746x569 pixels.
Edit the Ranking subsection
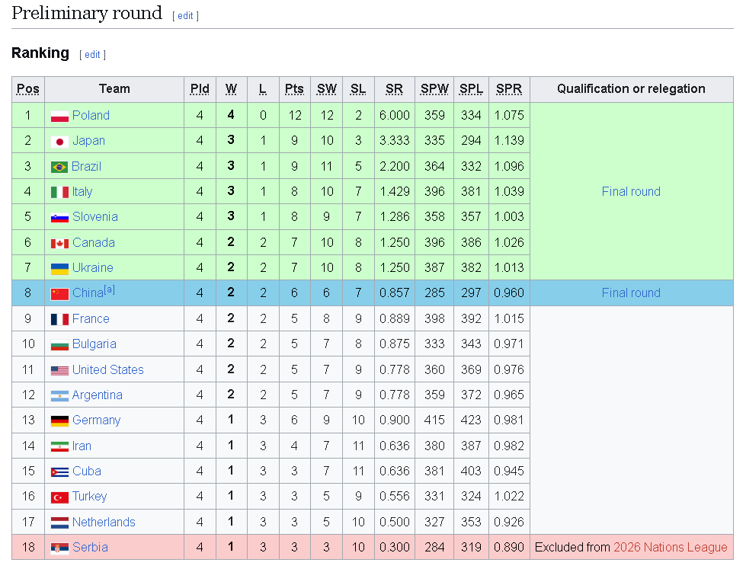(92, 55)
